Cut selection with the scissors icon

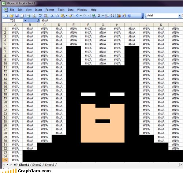click(x=52, y=16)
